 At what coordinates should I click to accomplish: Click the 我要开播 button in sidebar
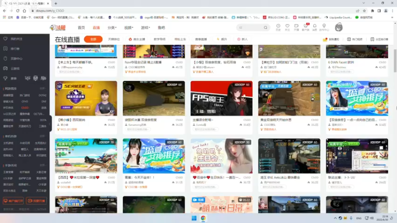(x=36, y=201)
